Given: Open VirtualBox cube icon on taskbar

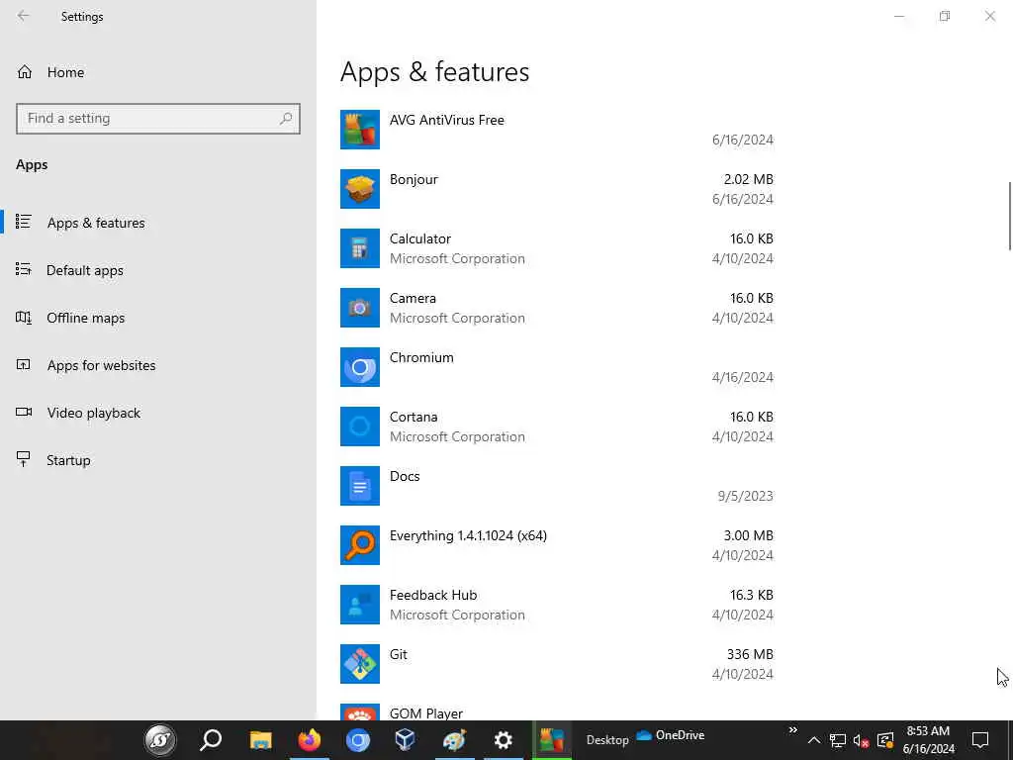Looking at the screenshot, I should pos(405,740).
